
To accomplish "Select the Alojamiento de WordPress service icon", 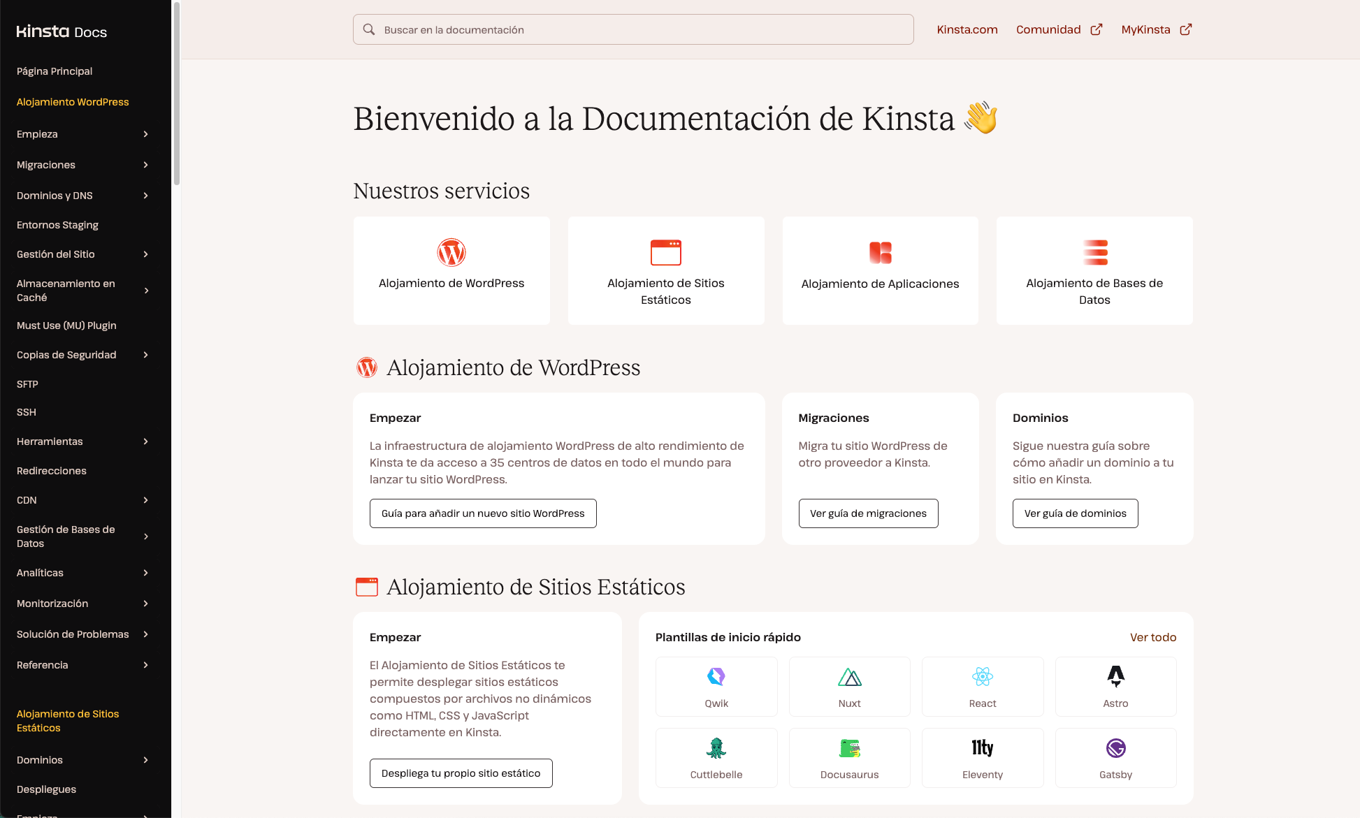I will (x=451, y=252).
